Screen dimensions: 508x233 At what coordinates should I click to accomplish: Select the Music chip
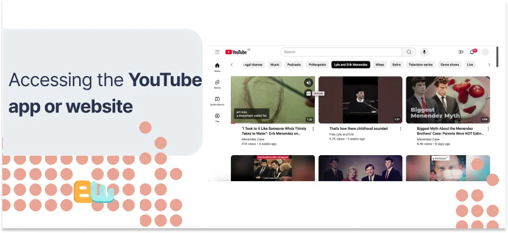(x=275, y=65)
